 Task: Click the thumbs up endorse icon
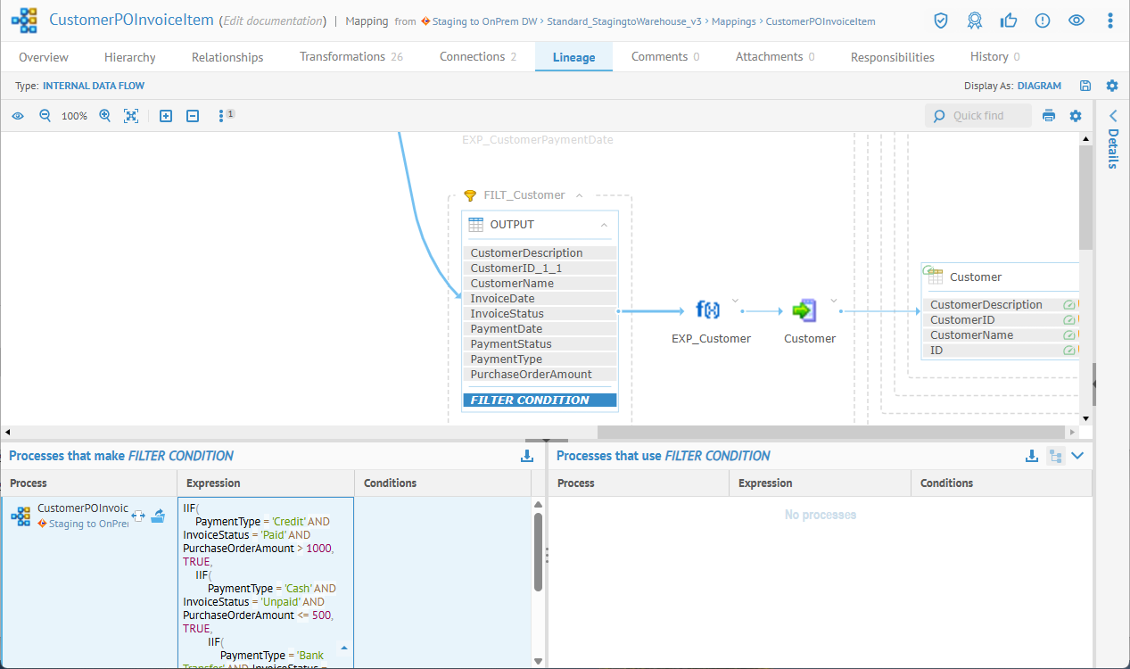1009,21
